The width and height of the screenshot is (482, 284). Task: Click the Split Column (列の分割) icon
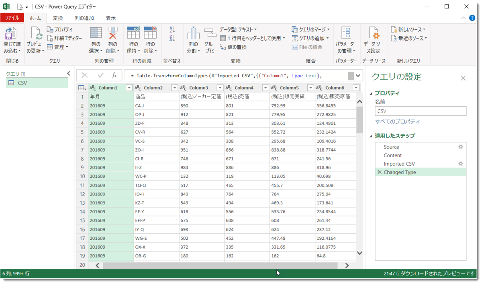(193, 33)
